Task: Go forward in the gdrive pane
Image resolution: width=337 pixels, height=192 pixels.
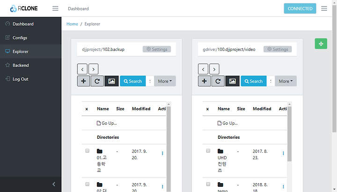Action: 214,69
